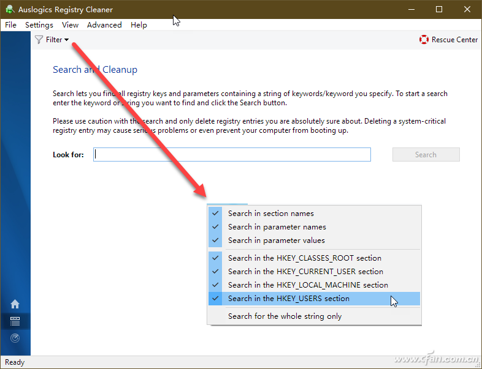Viewport: 482px width, 369px height.
Task: Toggle the HKEY_USERS section search
Action: [x=314, y=299]
